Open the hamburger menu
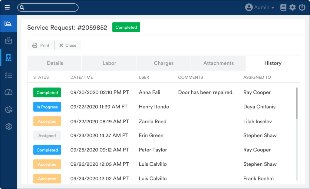310x189 pixels. tap(7, 8)
